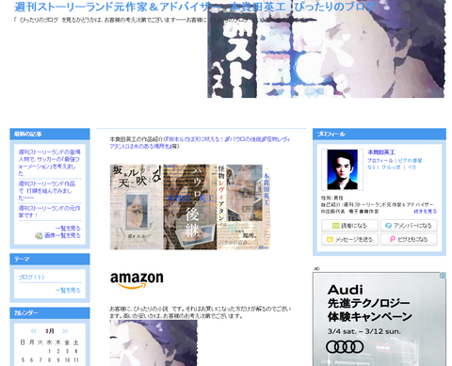The height and width of the screenshot is (366, 452).
Task: Open 一覧を見る under recent articles
Action: coord(68,229)
